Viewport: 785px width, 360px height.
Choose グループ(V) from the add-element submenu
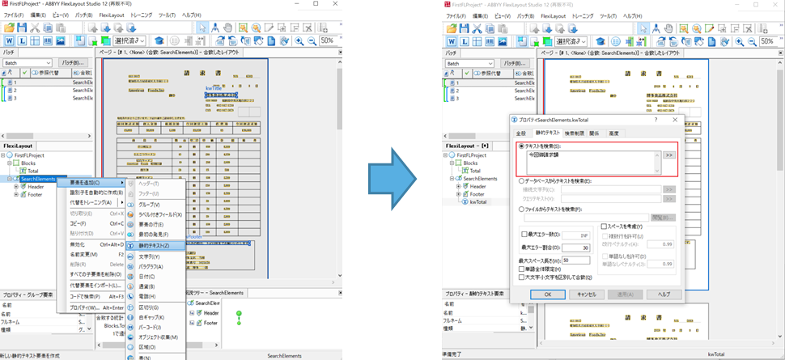click(x=155, y=205)
